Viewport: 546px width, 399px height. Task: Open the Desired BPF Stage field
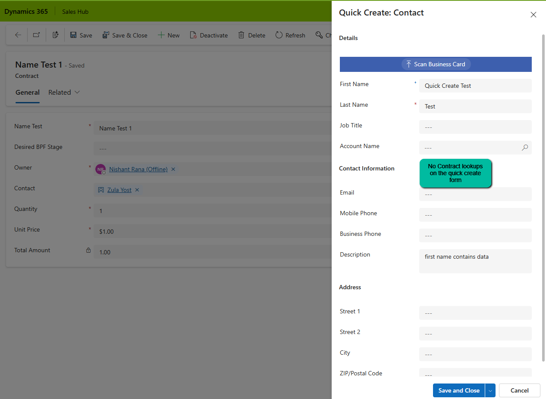[x=211, y=148]
